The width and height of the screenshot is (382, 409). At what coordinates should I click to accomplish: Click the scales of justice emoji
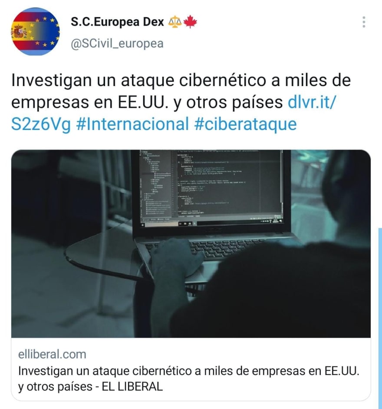[x=175, y=22]
